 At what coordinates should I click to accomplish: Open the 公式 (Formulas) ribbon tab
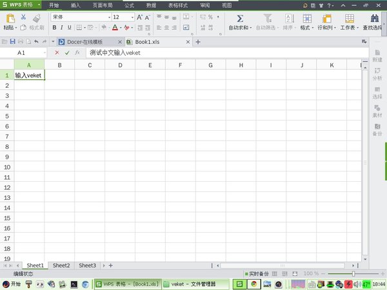[129, 5]
